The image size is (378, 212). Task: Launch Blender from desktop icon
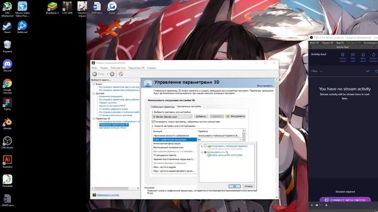point(7,124)
